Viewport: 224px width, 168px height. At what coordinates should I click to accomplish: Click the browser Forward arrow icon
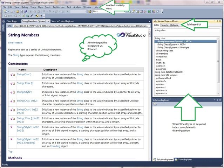[15, 16]
